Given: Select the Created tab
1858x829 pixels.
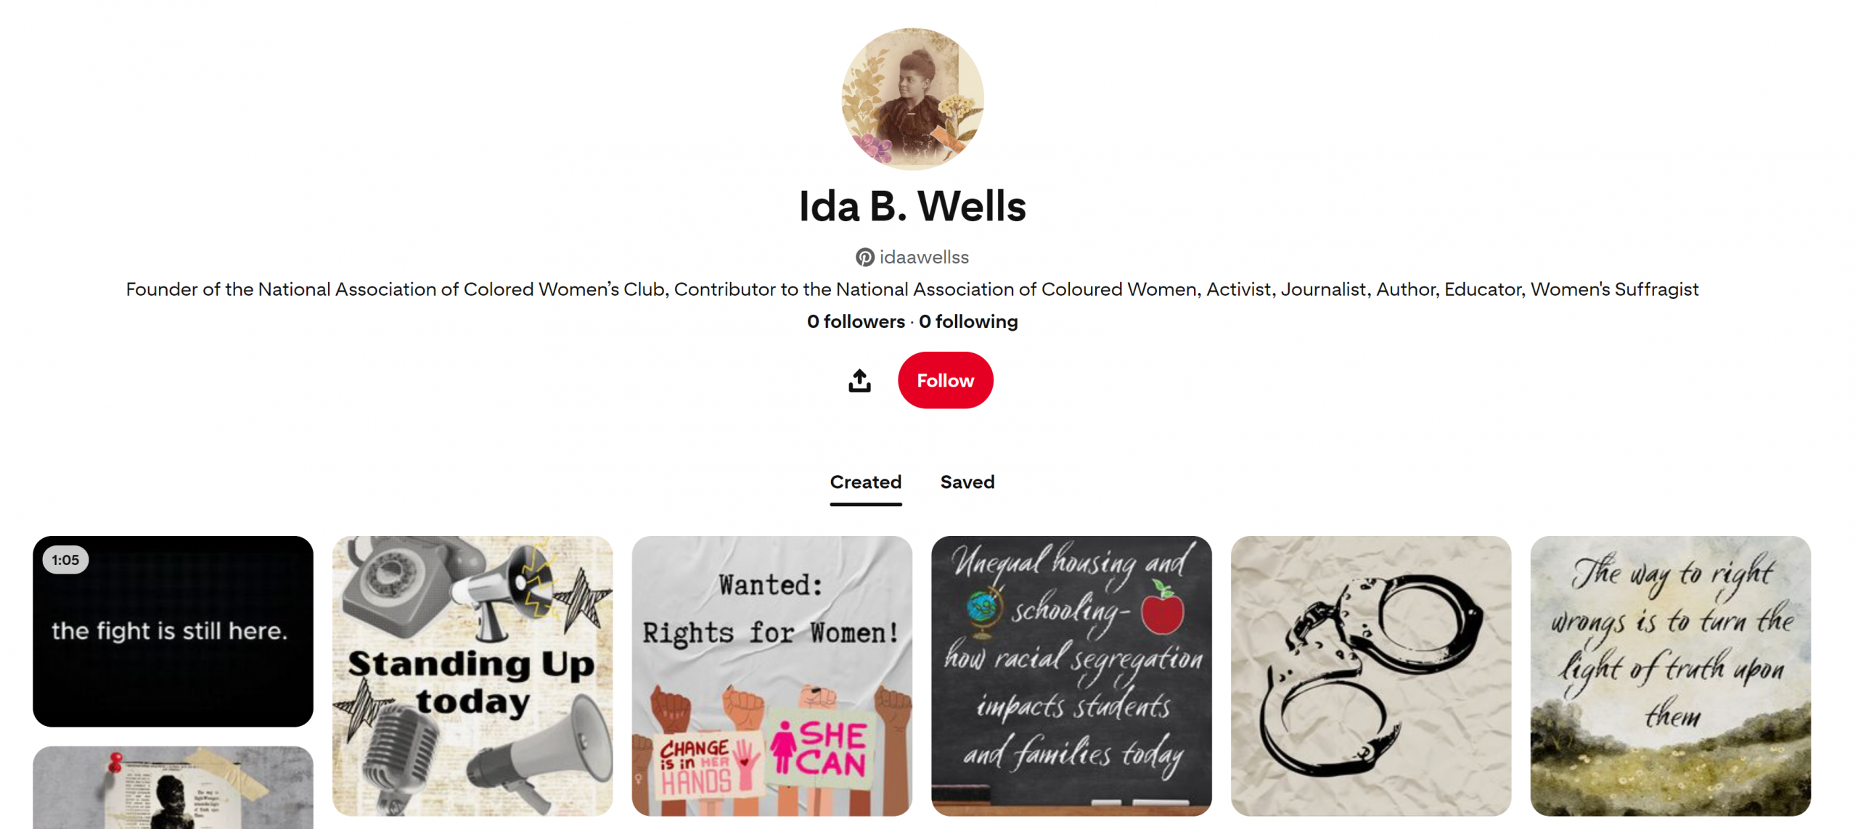Looking at the screenshot, I should [x=865, y=482].
